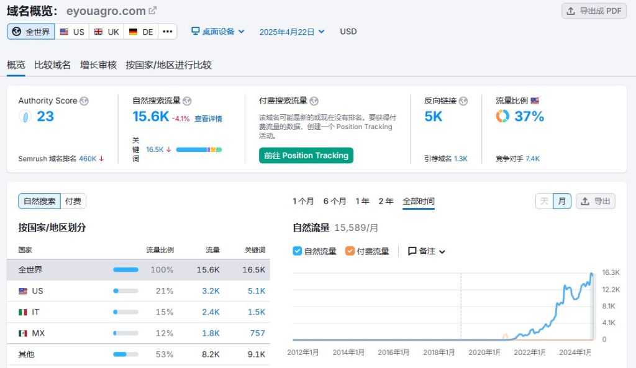Click the US flag icon beside 流量比例
This screenshot has width=636, height=368.
(535, 101)
